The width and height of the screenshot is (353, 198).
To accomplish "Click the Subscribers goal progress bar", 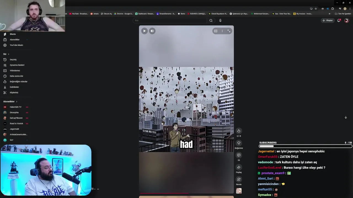I will click(305, 146).
